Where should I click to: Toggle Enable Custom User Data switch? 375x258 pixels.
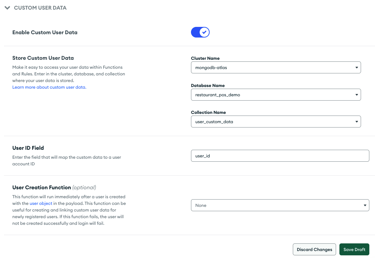tap(200, 32)
